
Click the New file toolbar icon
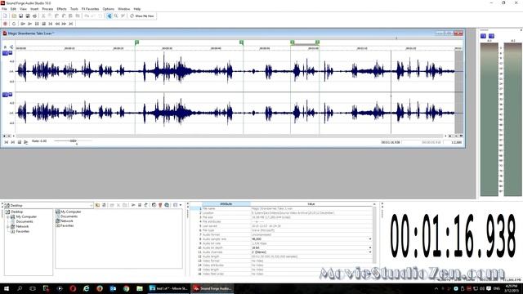(x=5, y=16)
